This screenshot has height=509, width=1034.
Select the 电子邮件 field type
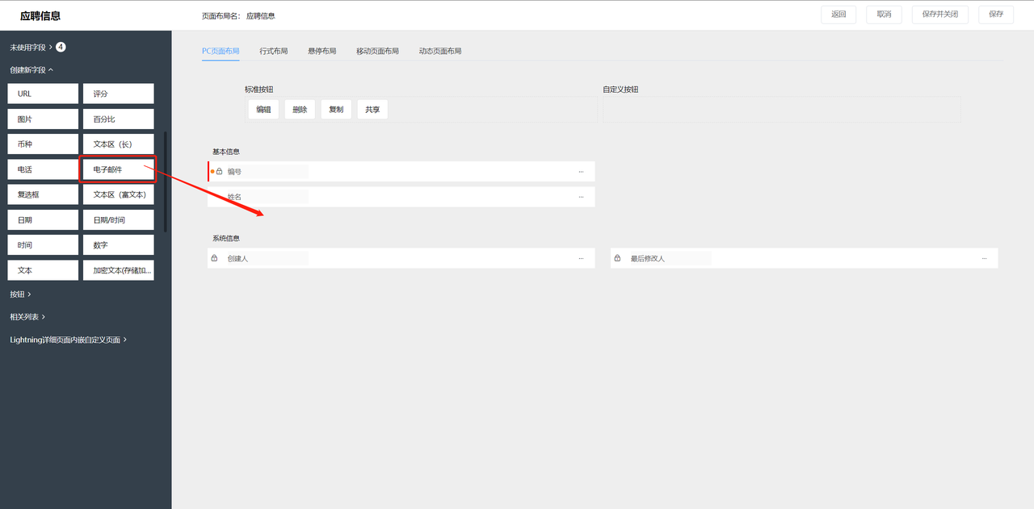point(118,169)
